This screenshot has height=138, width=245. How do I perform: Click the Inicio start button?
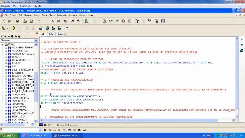click(x=9, y=135)
